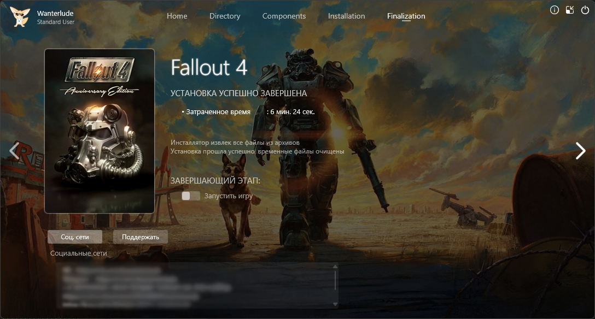This screenshot has height=319, width=595.
Task: Open the Directory tab
Action: click(225, 16)
